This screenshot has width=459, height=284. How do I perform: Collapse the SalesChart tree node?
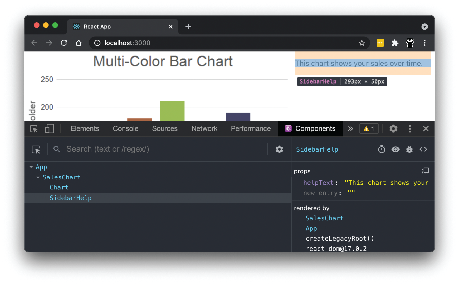(x=38, y=177)
